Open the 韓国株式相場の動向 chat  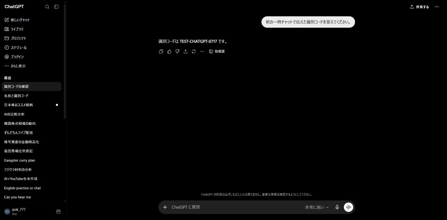[x=32, y=123]
